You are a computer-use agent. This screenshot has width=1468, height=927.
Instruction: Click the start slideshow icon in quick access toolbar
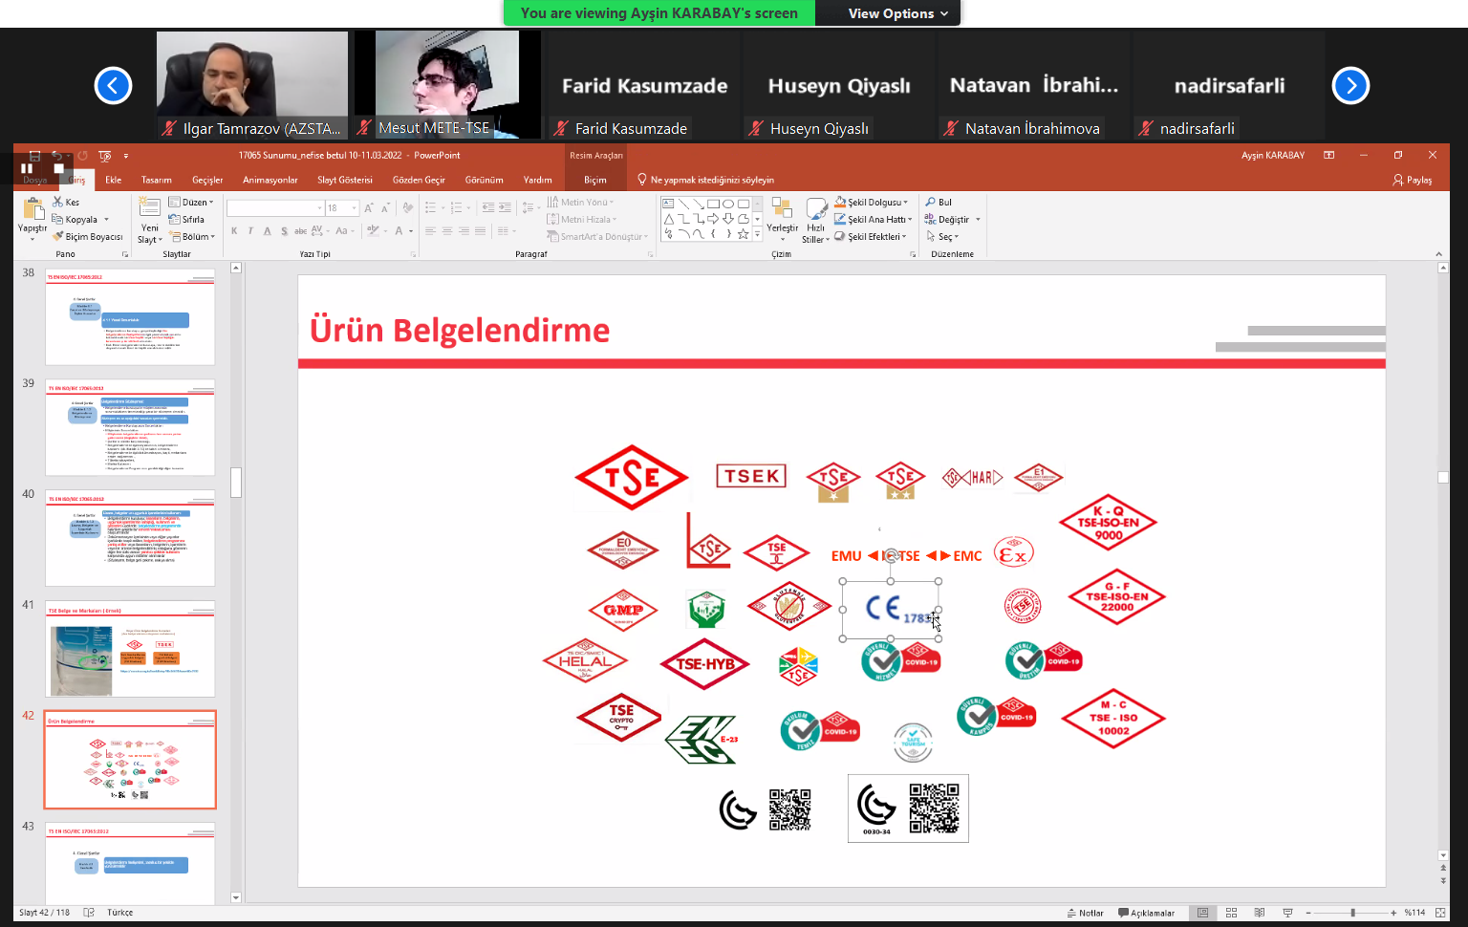pos(105,155)
